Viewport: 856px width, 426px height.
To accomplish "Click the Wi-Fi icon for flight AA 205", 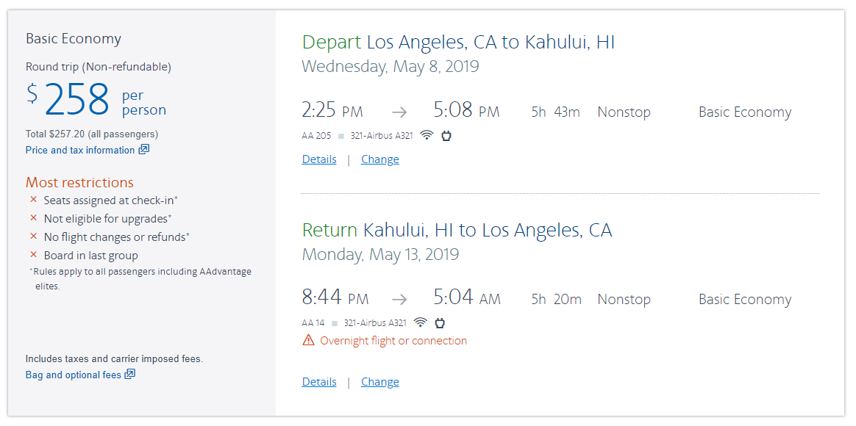I will point(427,135).
